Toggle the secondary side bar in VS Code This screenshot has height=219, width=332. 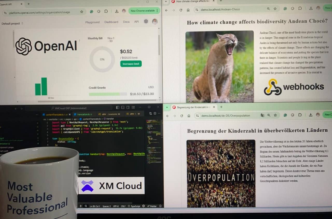[128, 107]
